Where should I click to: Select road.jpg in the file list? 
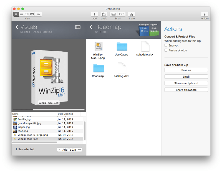coord(47,131)
